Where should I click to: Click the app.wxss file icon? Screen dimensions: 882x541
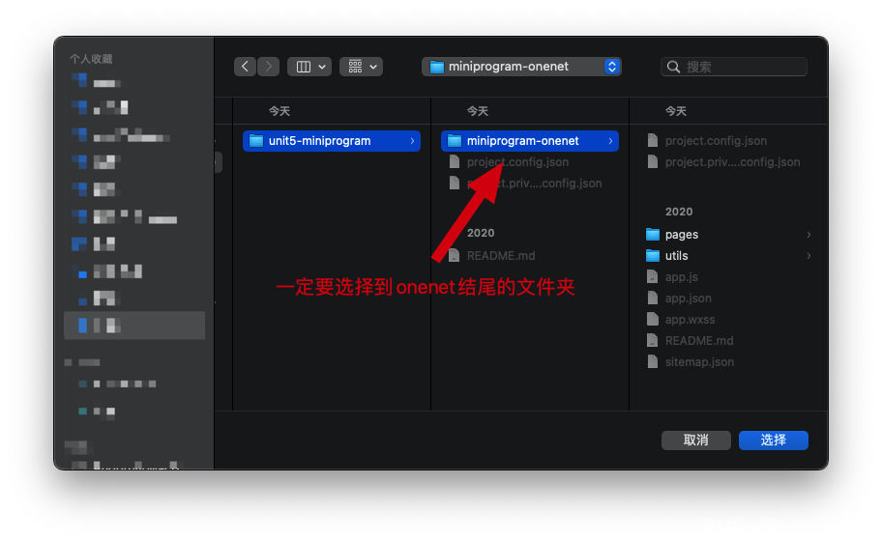(x=653, y=320)
